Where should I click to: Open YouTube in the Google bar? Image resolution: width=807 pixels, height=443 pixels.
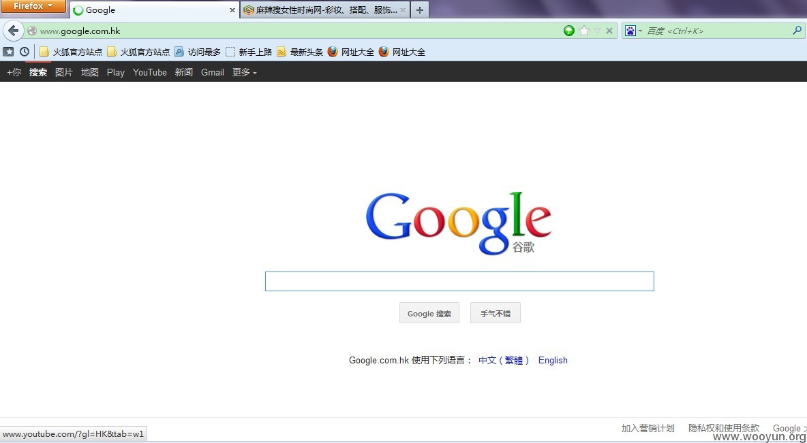point(150,72)
